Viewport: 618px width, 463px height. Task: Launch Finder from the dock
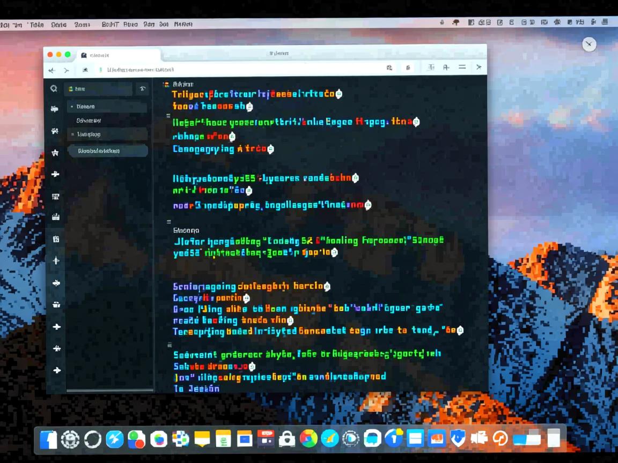pyautogui.click(x=48, y=439)
